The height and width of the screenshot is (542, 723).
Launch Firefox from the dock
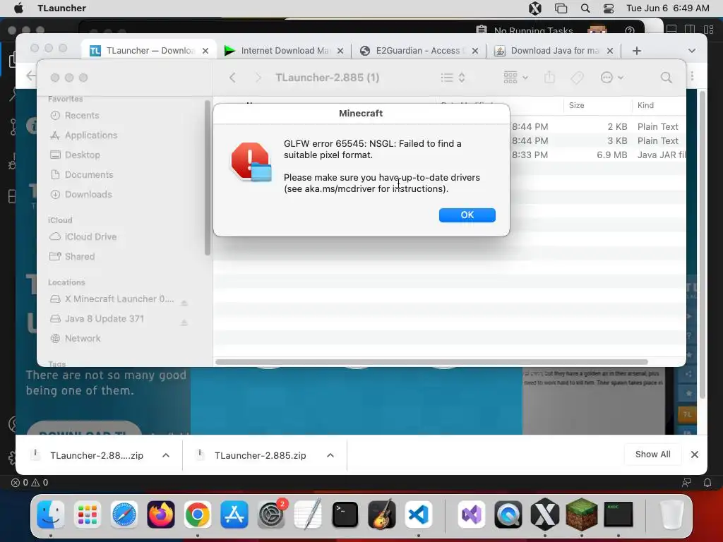point(161,514)
